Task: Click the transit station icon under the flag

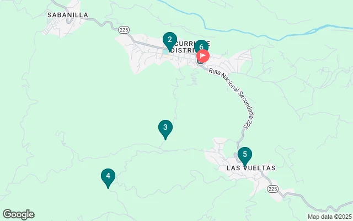Action: [x=200, y=61]
